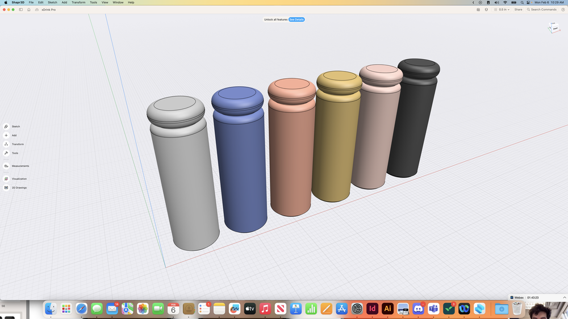
Task: Select the salmon orange bottle model
Action: [291, 156]
